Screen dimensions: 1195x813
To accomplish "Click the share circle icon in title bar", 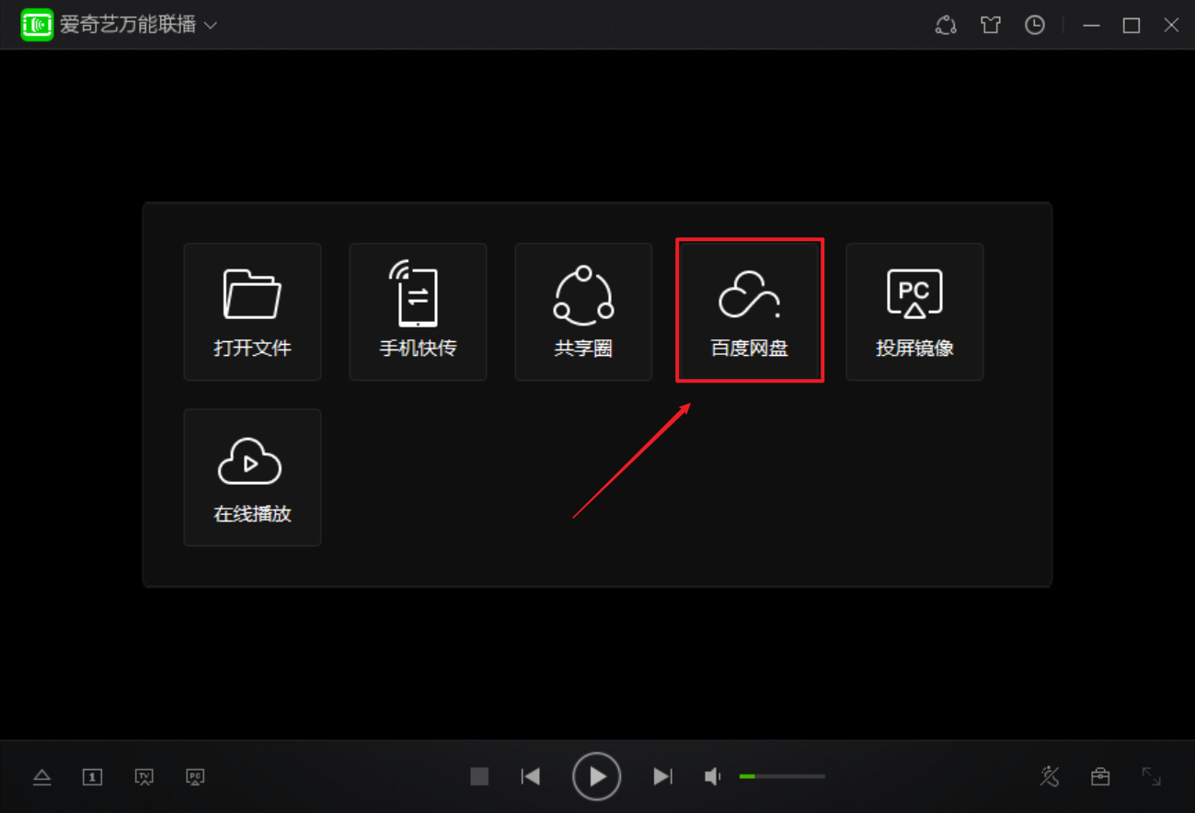I will tap(946, 25).
